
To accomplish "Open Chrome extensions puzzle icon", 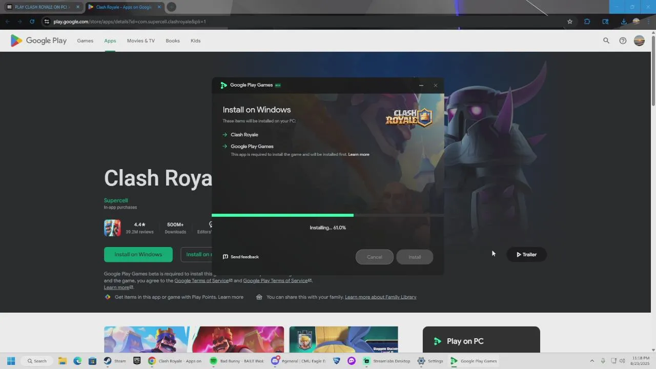I will [x=587, y=22].
